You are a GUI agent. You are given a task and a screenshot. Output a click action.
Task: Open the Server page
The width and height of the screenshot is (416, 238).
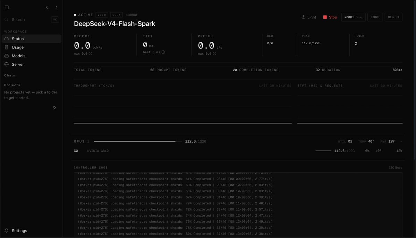coord(32,64)
